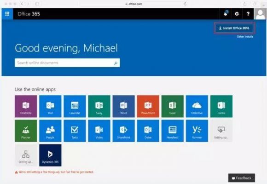
Task: Open the Feedback button
Action: 242,178
